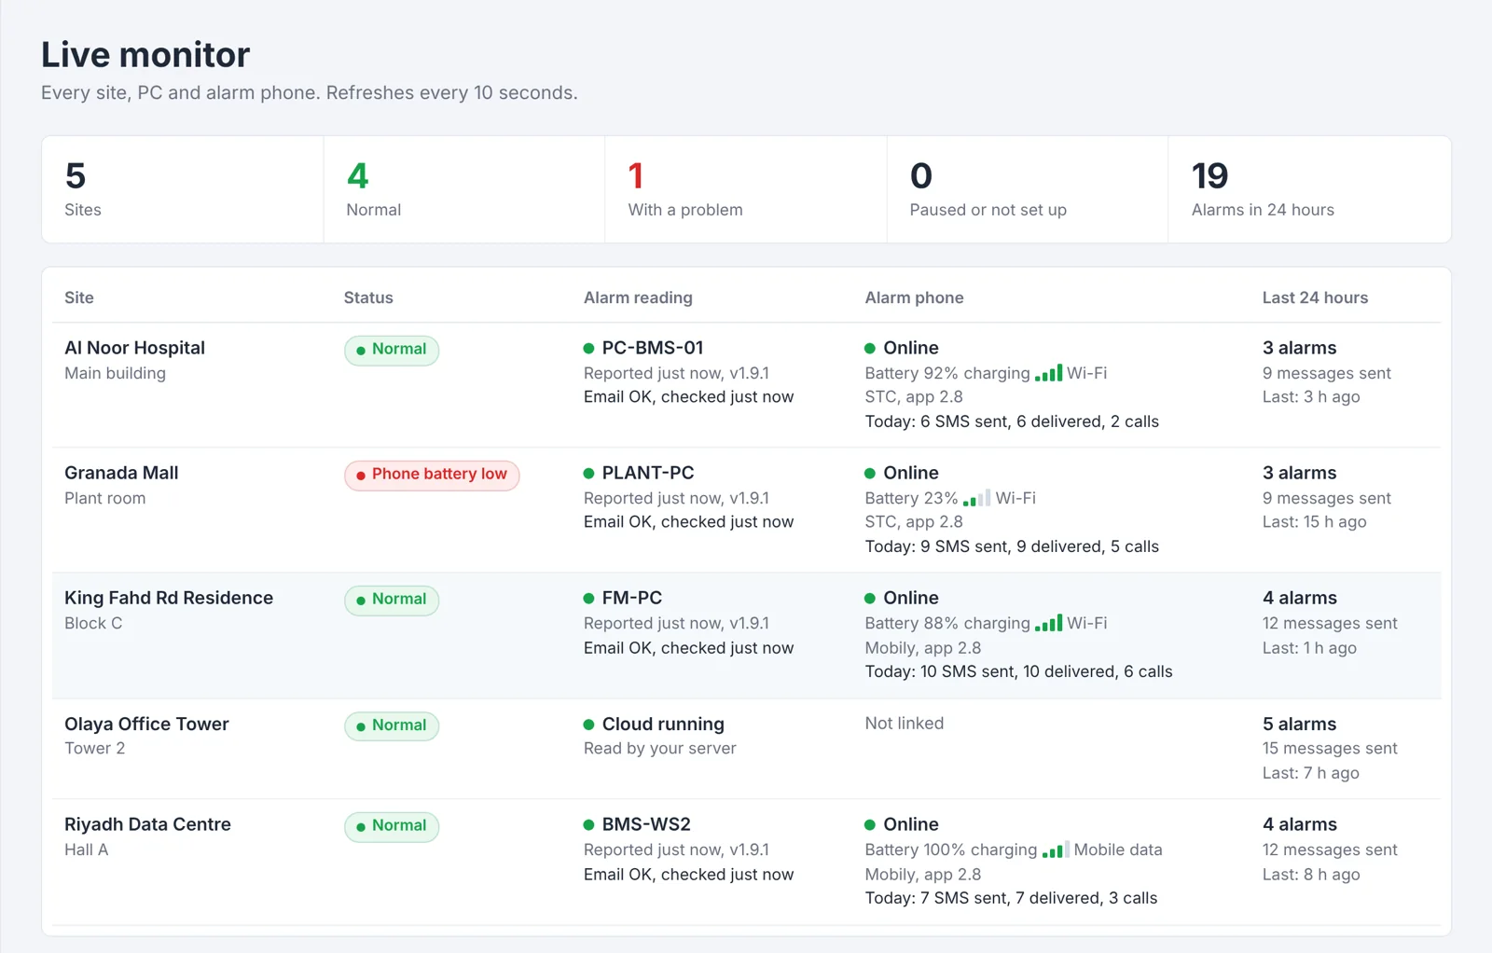Click Last: 8 h ago text
This screenshot has width=1492, height=953.
[x=1311, y=874]
